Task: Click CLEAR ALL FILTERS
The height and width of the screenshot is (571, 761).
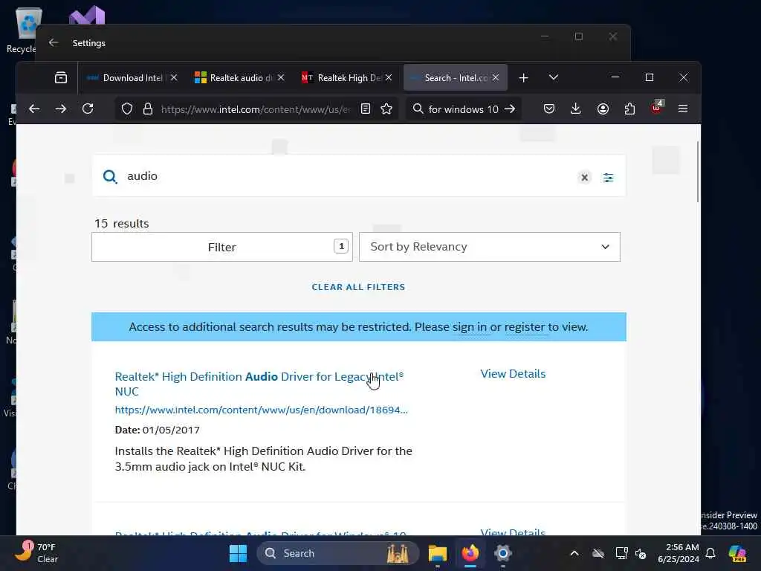Action: point(358,287)
